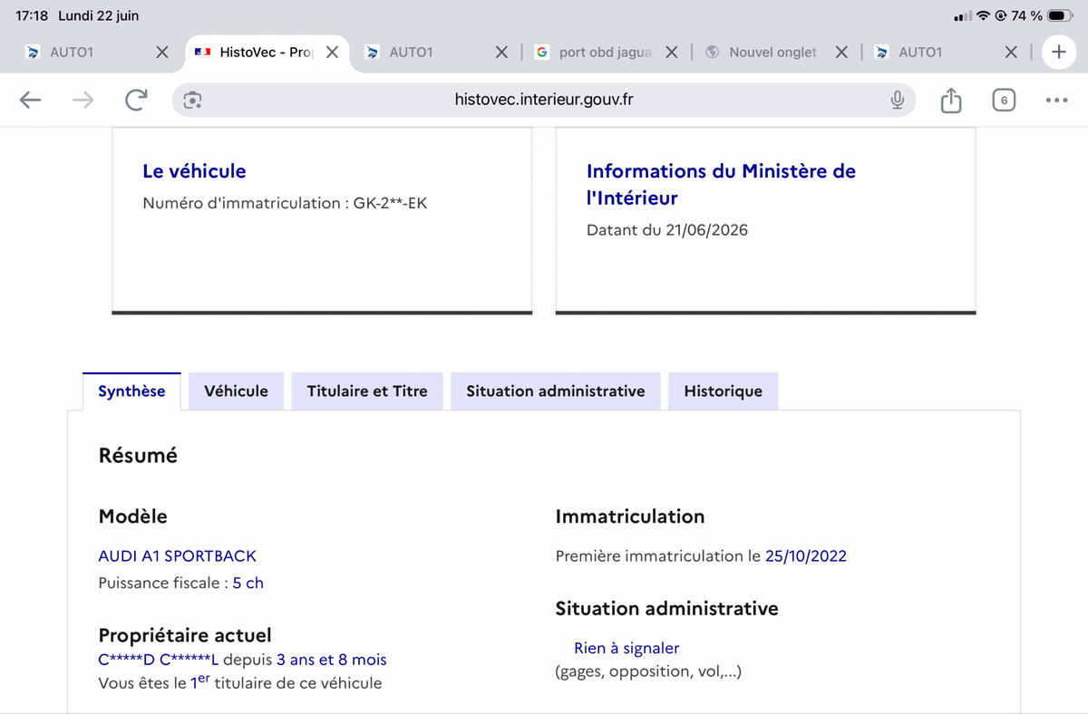The width and height of the screenshot is (1088, 714).
Task: Show the open tabs counter
Action: pyautogui.click(x=1003, y=101)
